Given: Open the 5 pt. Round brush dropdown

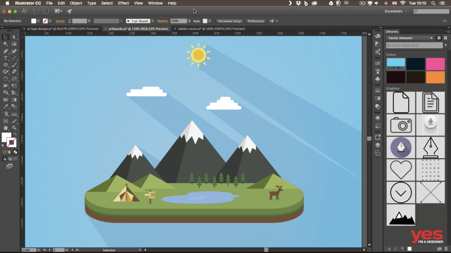Looking at the screenshot, I should pos(153,21).
